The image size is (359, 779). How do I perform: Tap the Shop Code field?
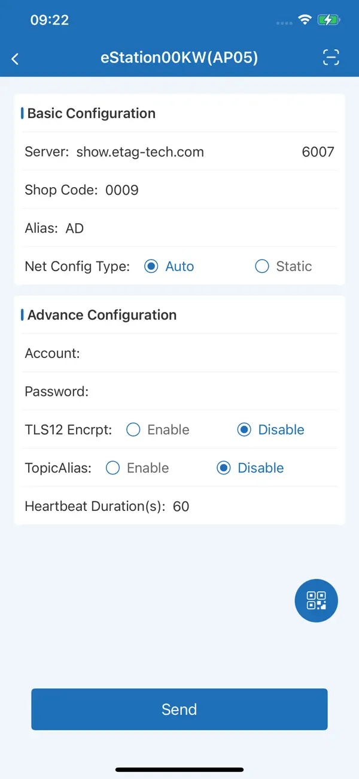coord(122,190)
